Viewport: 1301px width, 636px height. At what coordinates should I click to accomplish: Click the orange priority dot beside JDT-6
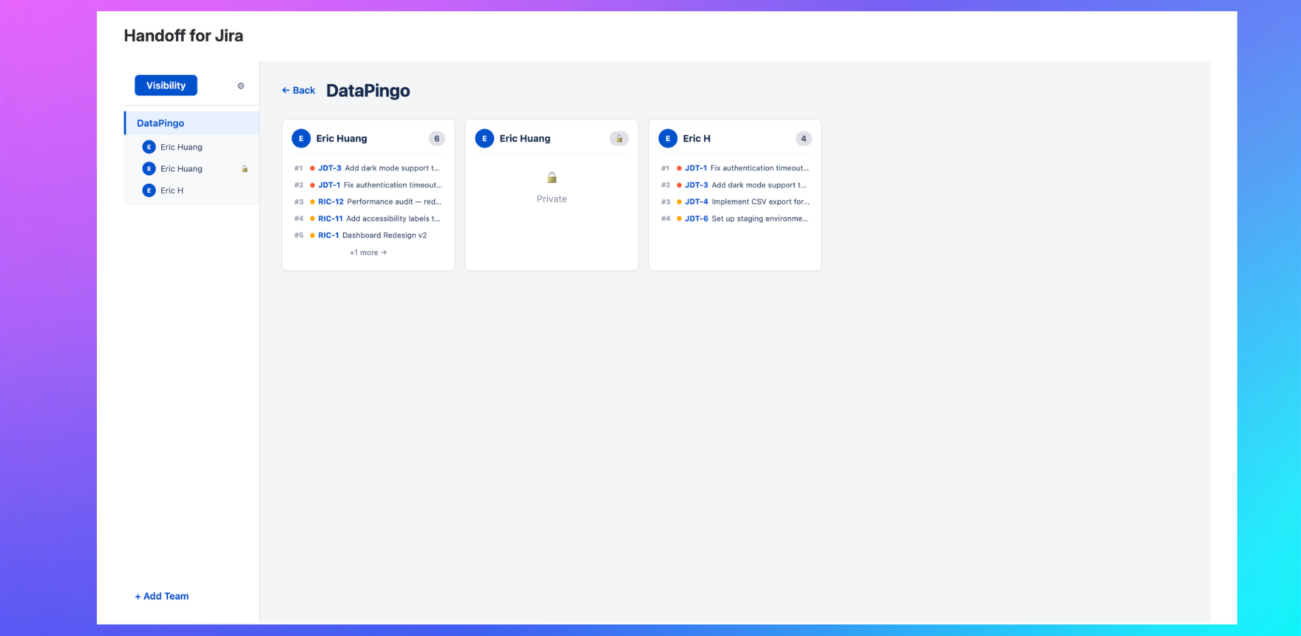point(679,219)
